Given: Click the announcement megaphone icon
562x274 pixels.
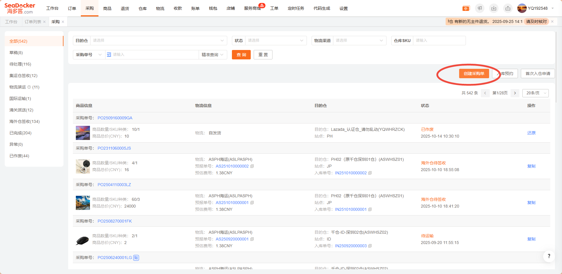Looking at the screenshot, I should click(480, 8).
